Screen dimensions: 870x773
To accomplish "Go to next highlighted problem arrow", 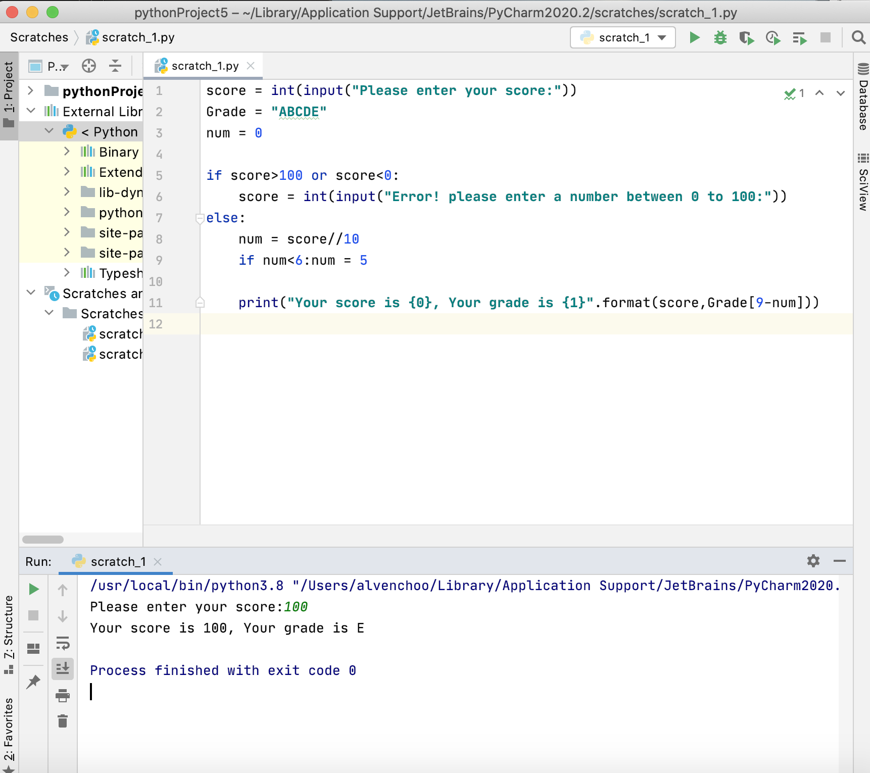I will pyautogui.click(x=841, y=93).
